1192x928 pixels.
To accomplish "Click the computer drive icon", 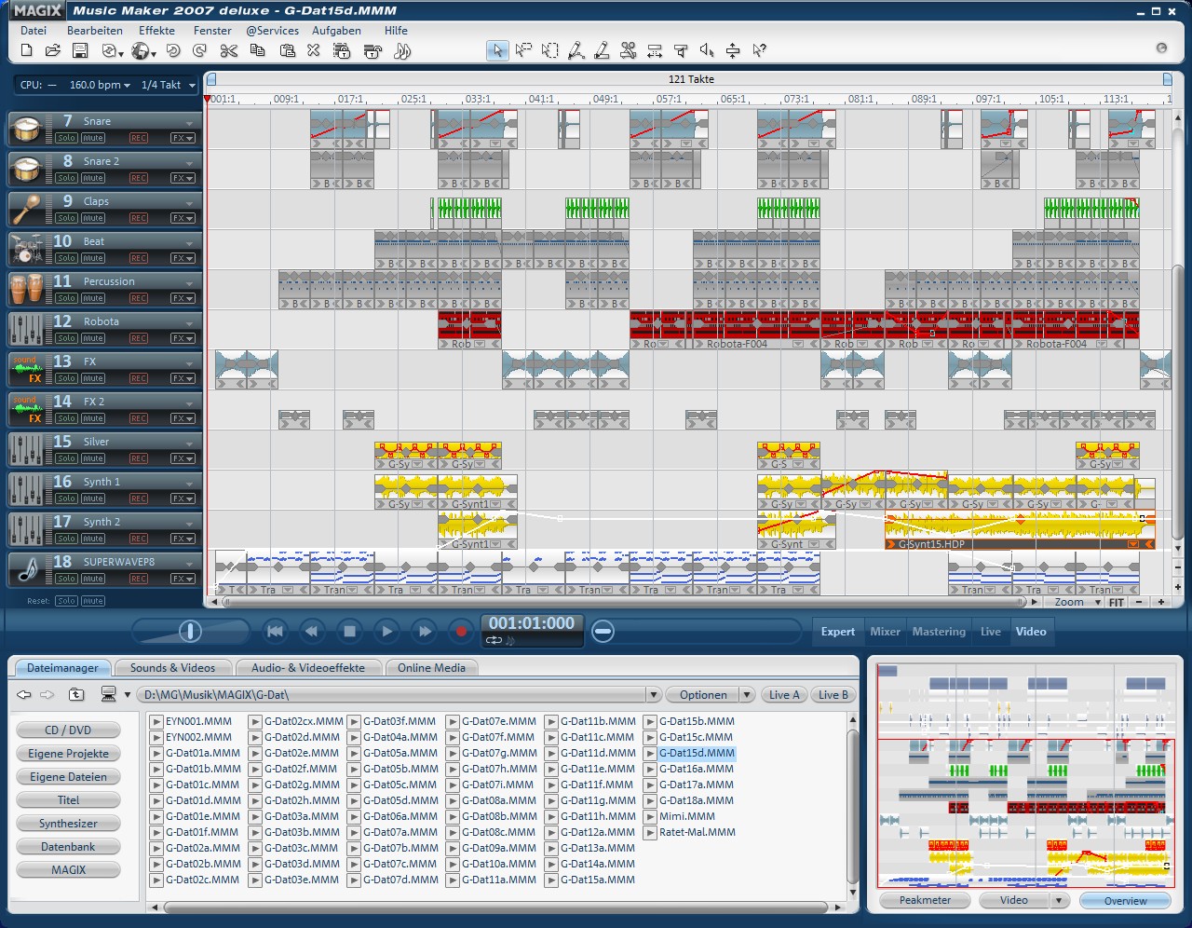I will click(109, 694).
